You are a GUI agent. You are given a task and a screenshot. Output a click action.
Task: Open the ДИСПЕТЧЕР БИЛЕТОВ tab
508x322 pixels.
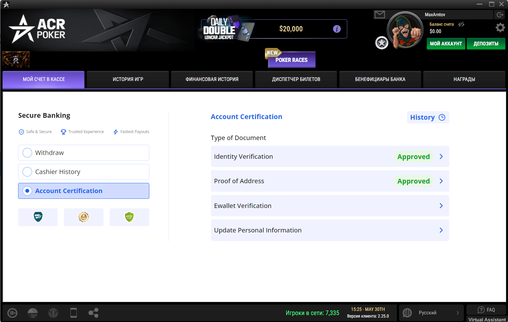[x=296, y=79]
